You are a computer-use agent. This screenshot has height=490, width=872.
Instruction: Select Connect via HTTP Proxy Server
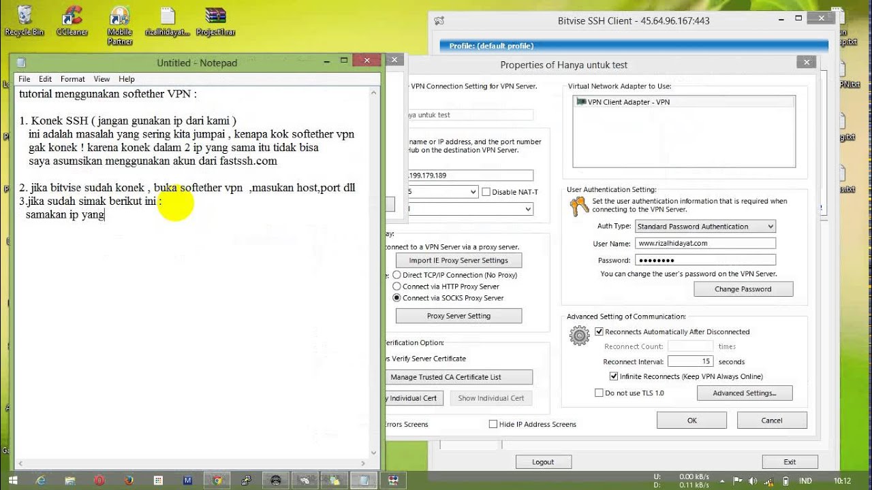pos(396,287)
